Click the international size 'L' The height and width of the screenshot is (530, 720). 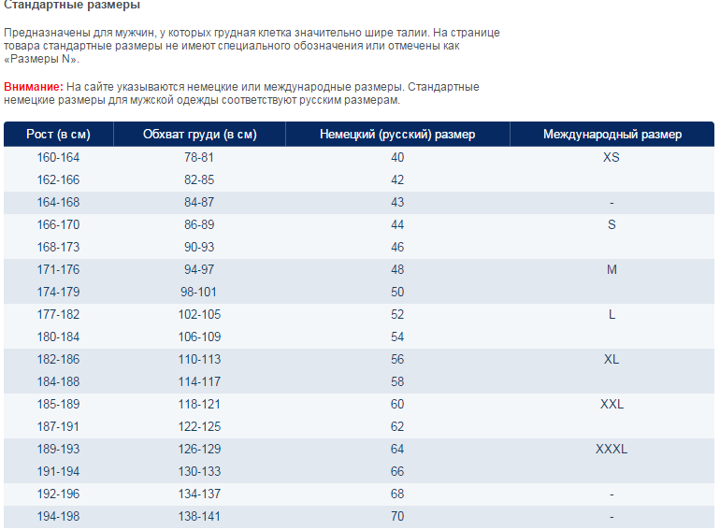[612, 314]
